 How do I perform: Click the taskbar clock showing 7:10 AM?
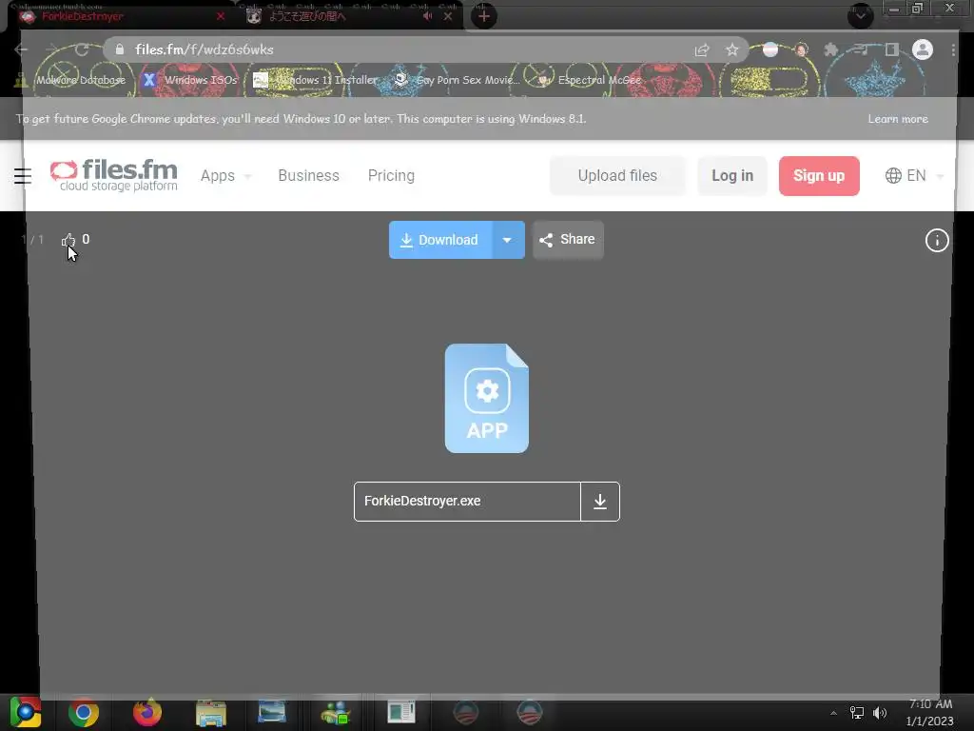coord(930,713)
